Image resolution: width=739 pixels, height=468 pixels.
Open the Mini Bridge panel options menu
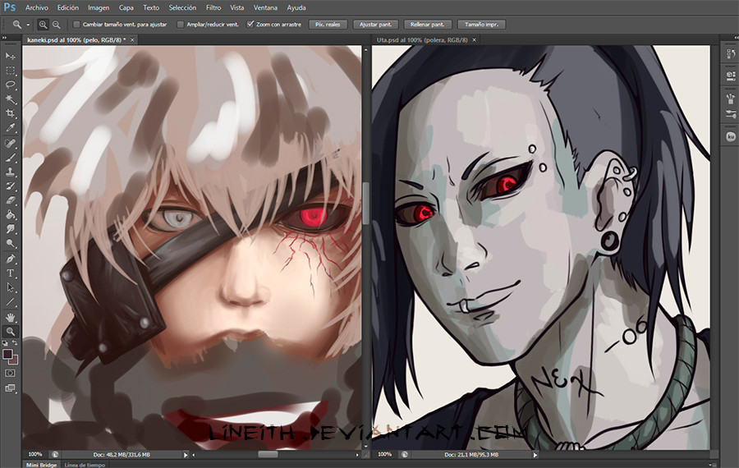[711, 465]
